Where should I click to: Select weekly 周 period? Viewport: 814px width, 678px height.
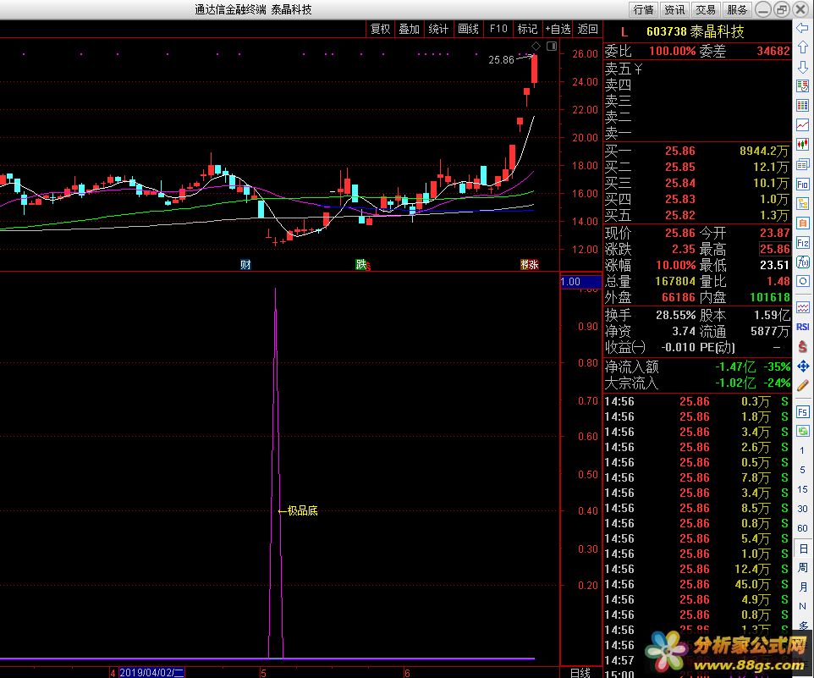click(803, 567)
